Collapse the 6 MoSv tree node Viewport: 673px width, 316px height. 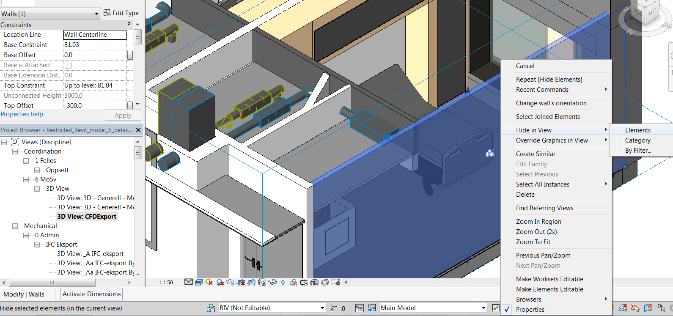click(26, 179)
